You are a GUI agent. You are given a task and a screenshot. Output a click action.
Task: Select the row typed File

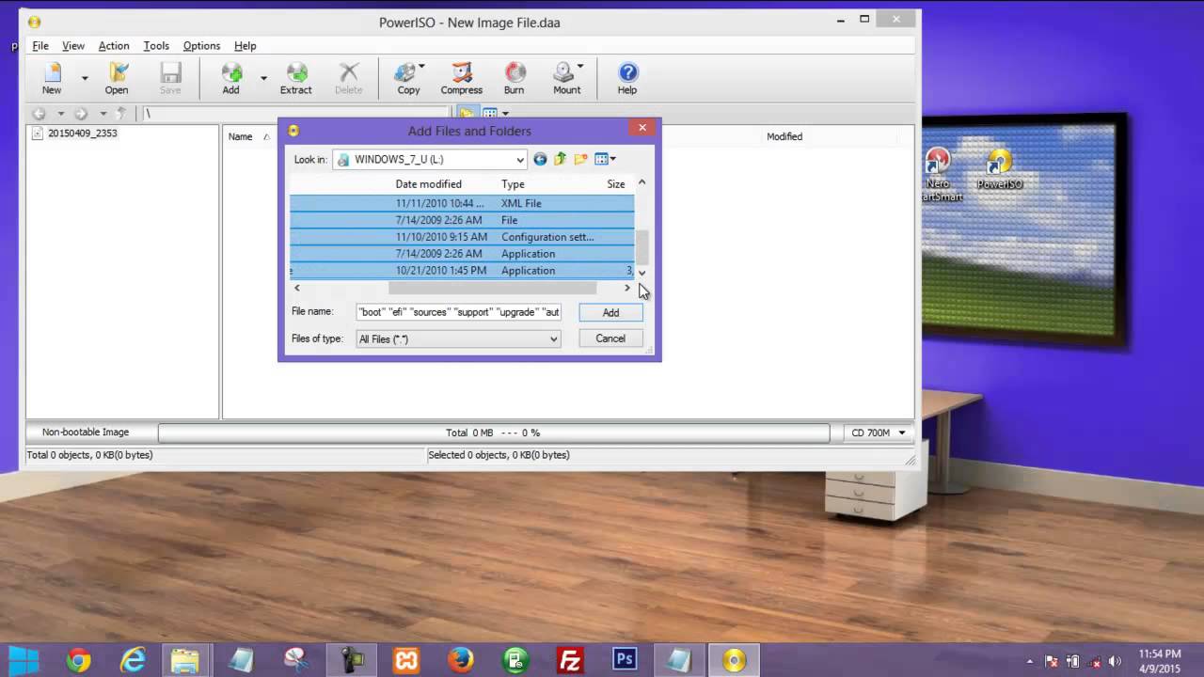point(462,220)
